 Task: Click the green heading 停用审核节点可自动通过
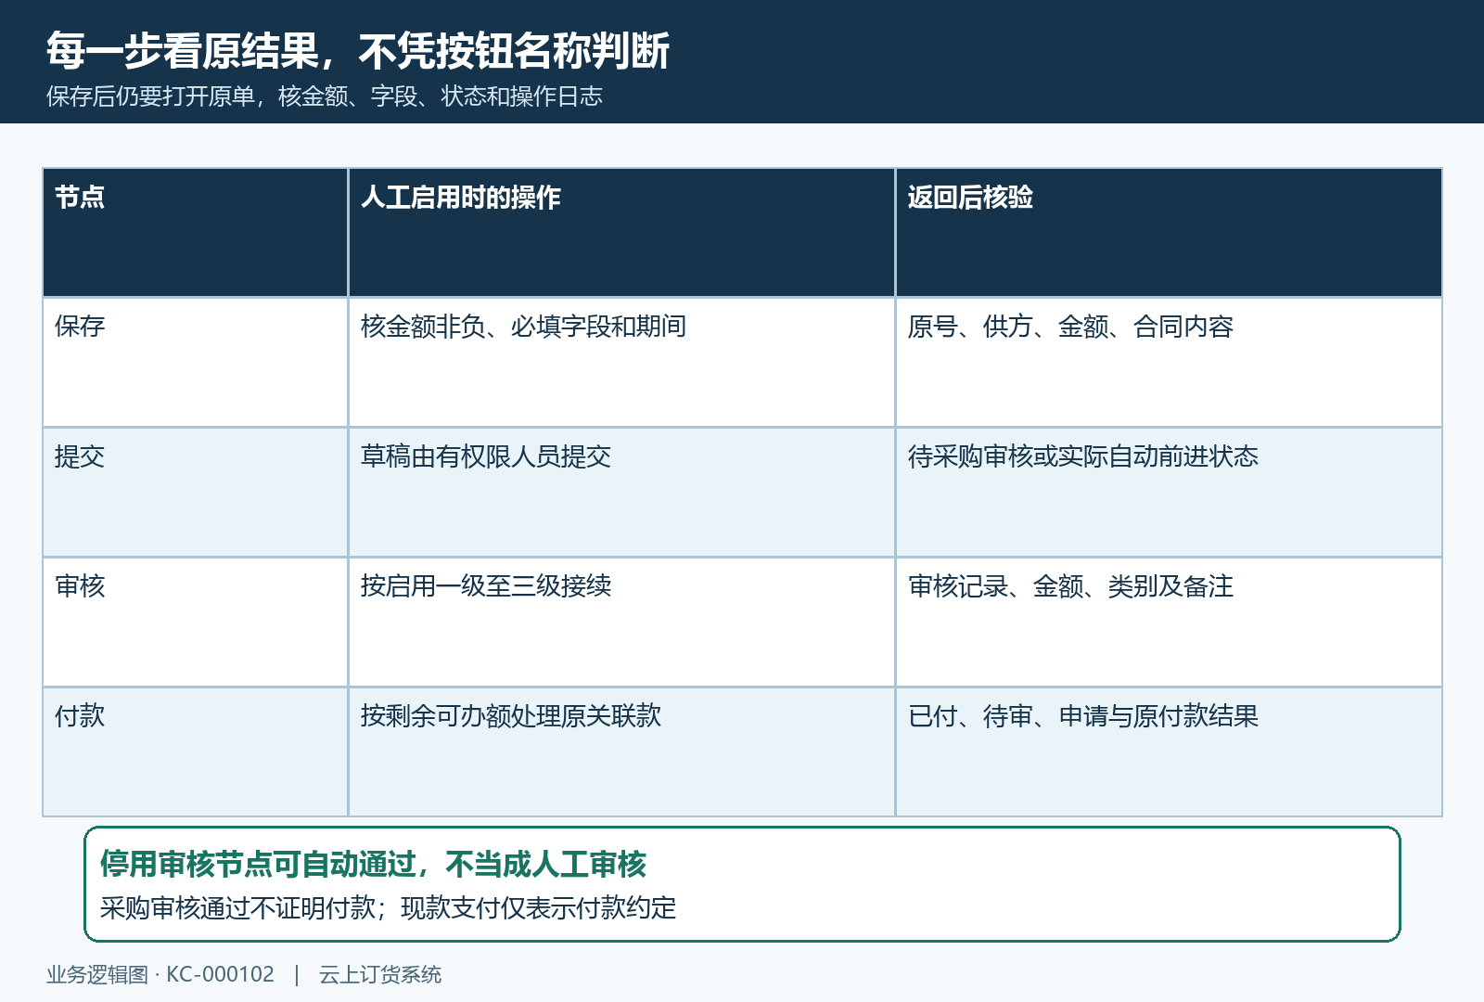(x=373, y=865)
